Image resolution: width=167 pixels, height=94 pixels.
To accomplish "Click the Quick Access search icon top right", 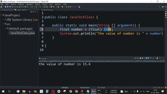I will point(159,7).
